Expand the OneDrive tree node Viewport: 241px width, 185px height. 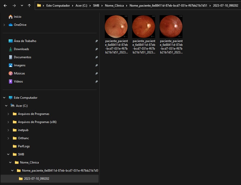click(x=4, y=25)
